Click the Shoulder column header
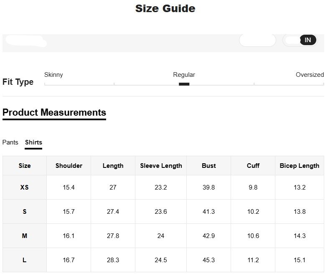The width and height of the screenshot is (333, 276). tap(69, 166)
